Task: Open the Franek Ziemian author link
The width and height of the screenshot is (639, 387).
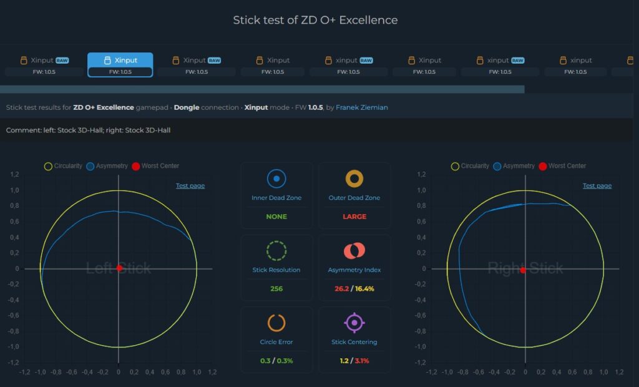Action: tap(361, 107)
